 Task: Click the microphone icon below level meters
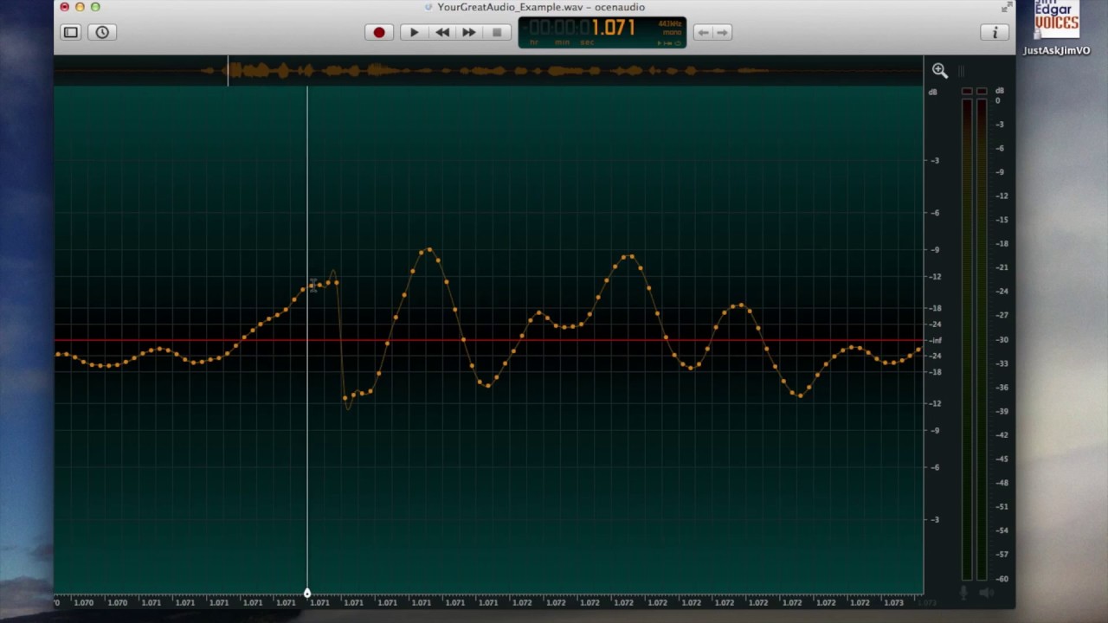pyautogui.click(x=964, y=594)
